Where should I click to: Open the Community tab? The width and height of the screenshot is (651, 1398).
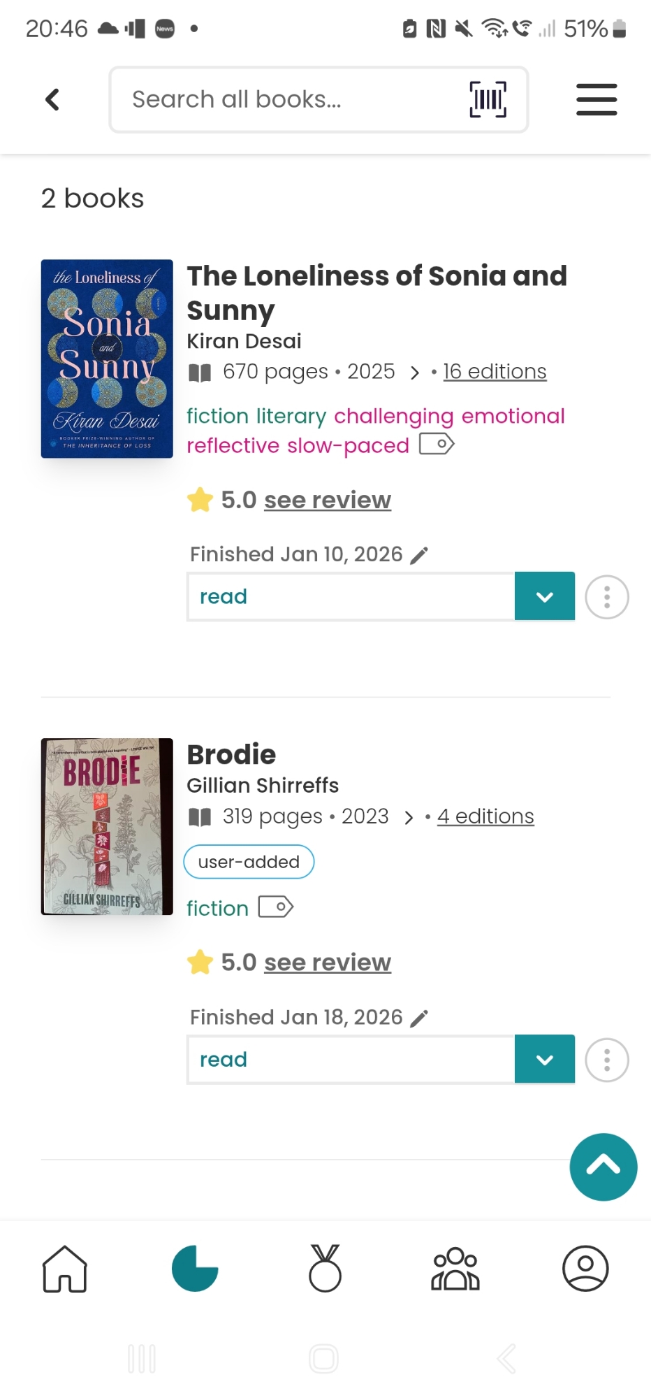[455, 1269]
